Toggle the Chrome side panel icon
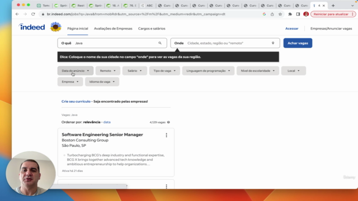The image size is (358, 201). click(x=298, y=14)
